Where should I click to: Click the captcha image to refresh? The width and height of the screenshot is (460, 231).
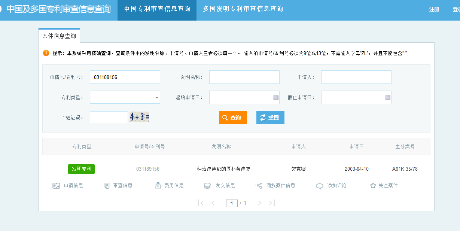click(x=139, y=117)
